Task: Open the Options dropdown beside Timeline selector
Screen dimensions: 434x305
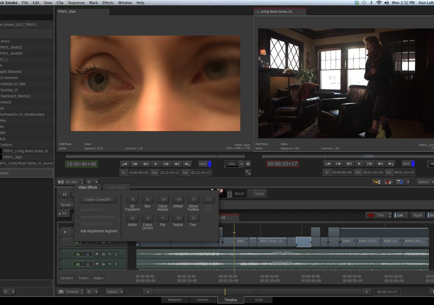Action: (114, 292)
